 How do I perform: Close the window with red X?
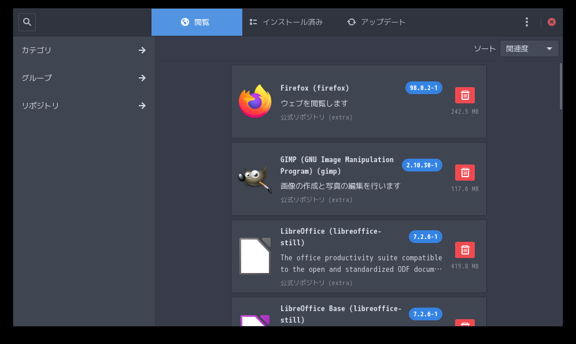(551, 22)
